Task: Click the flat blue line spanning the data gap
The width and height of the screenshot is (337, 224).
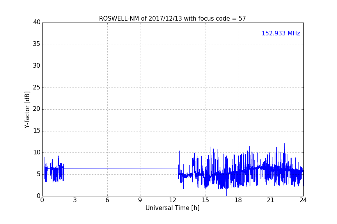Action: (121, 169)
